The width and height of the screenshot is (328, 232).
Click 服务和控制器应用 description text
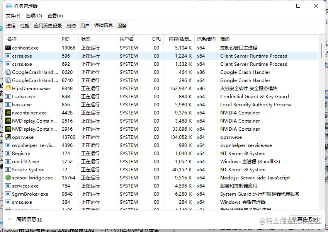tap(239, 186)
